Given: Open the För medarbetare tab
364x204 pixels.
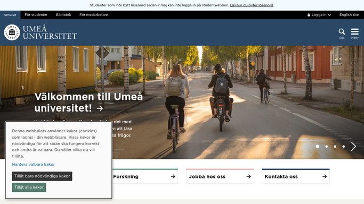Looking at the screenshot, I should coord(94,15).
